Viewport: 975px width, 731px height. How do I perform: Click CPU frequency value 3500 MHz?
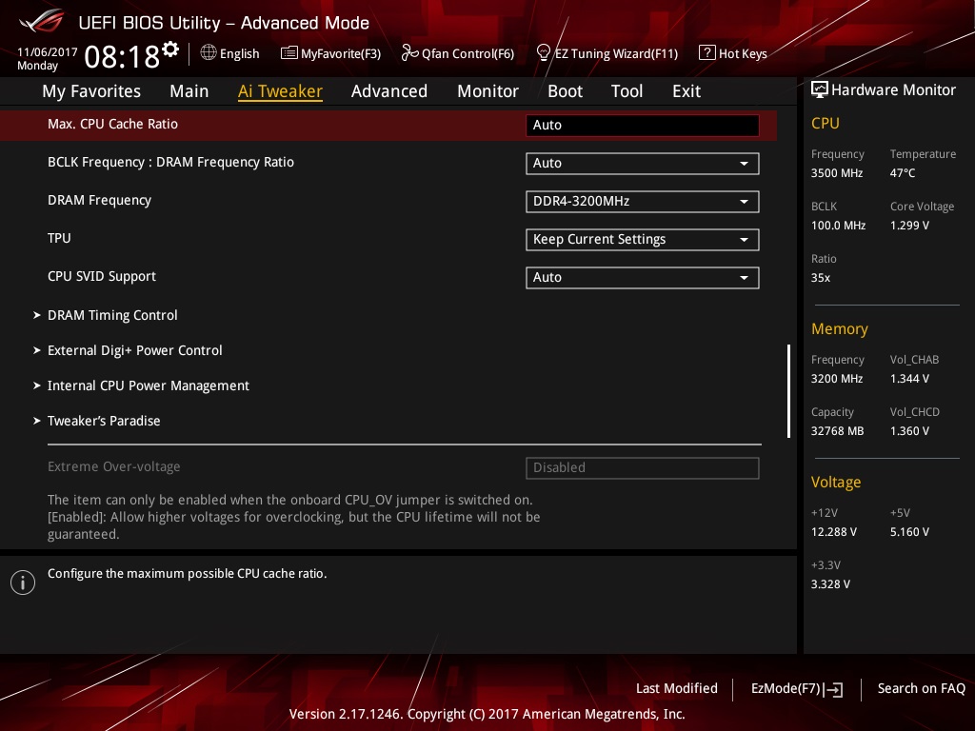point(836,173)
